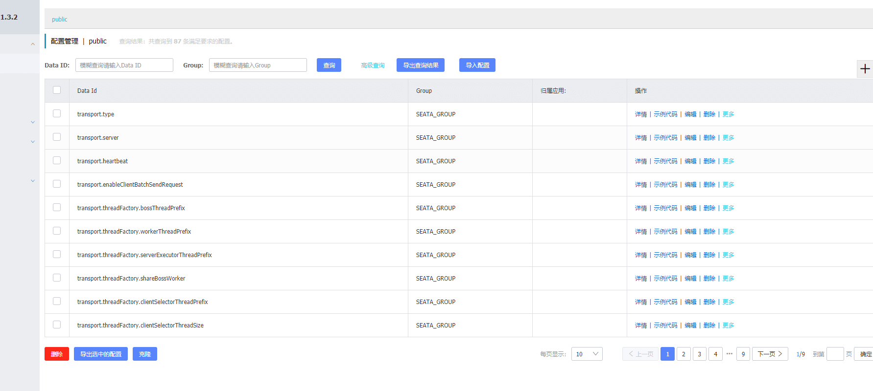Check the clientSelectorThreadPrefix row checkbox
Viewport: 873px width, 391px height.
[x=57, y=301]
